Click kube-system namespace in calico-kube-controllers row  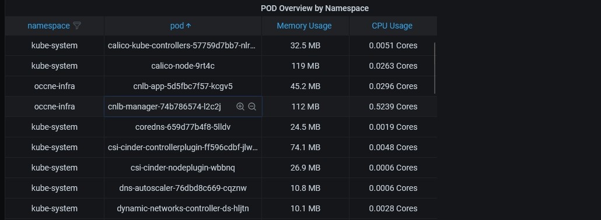click(54, 45)
